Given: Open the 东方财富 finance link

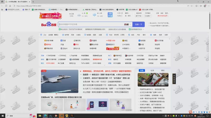Looking at the screenshot, I should [159, 41].
